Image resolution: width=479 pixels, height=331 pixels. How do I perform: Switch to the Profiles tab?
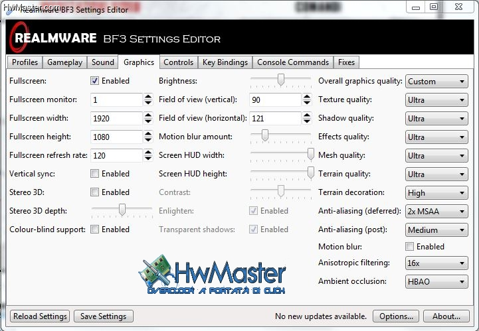tap(25, 62)
